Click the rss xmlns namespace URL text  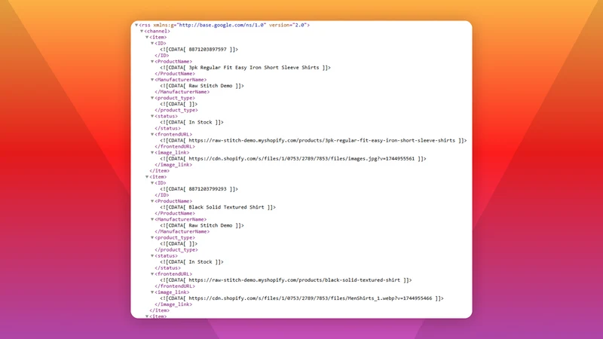222,25
